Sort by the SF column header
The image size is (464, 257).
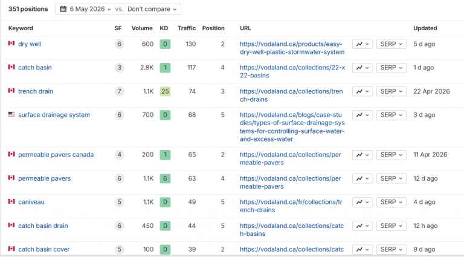118,28
